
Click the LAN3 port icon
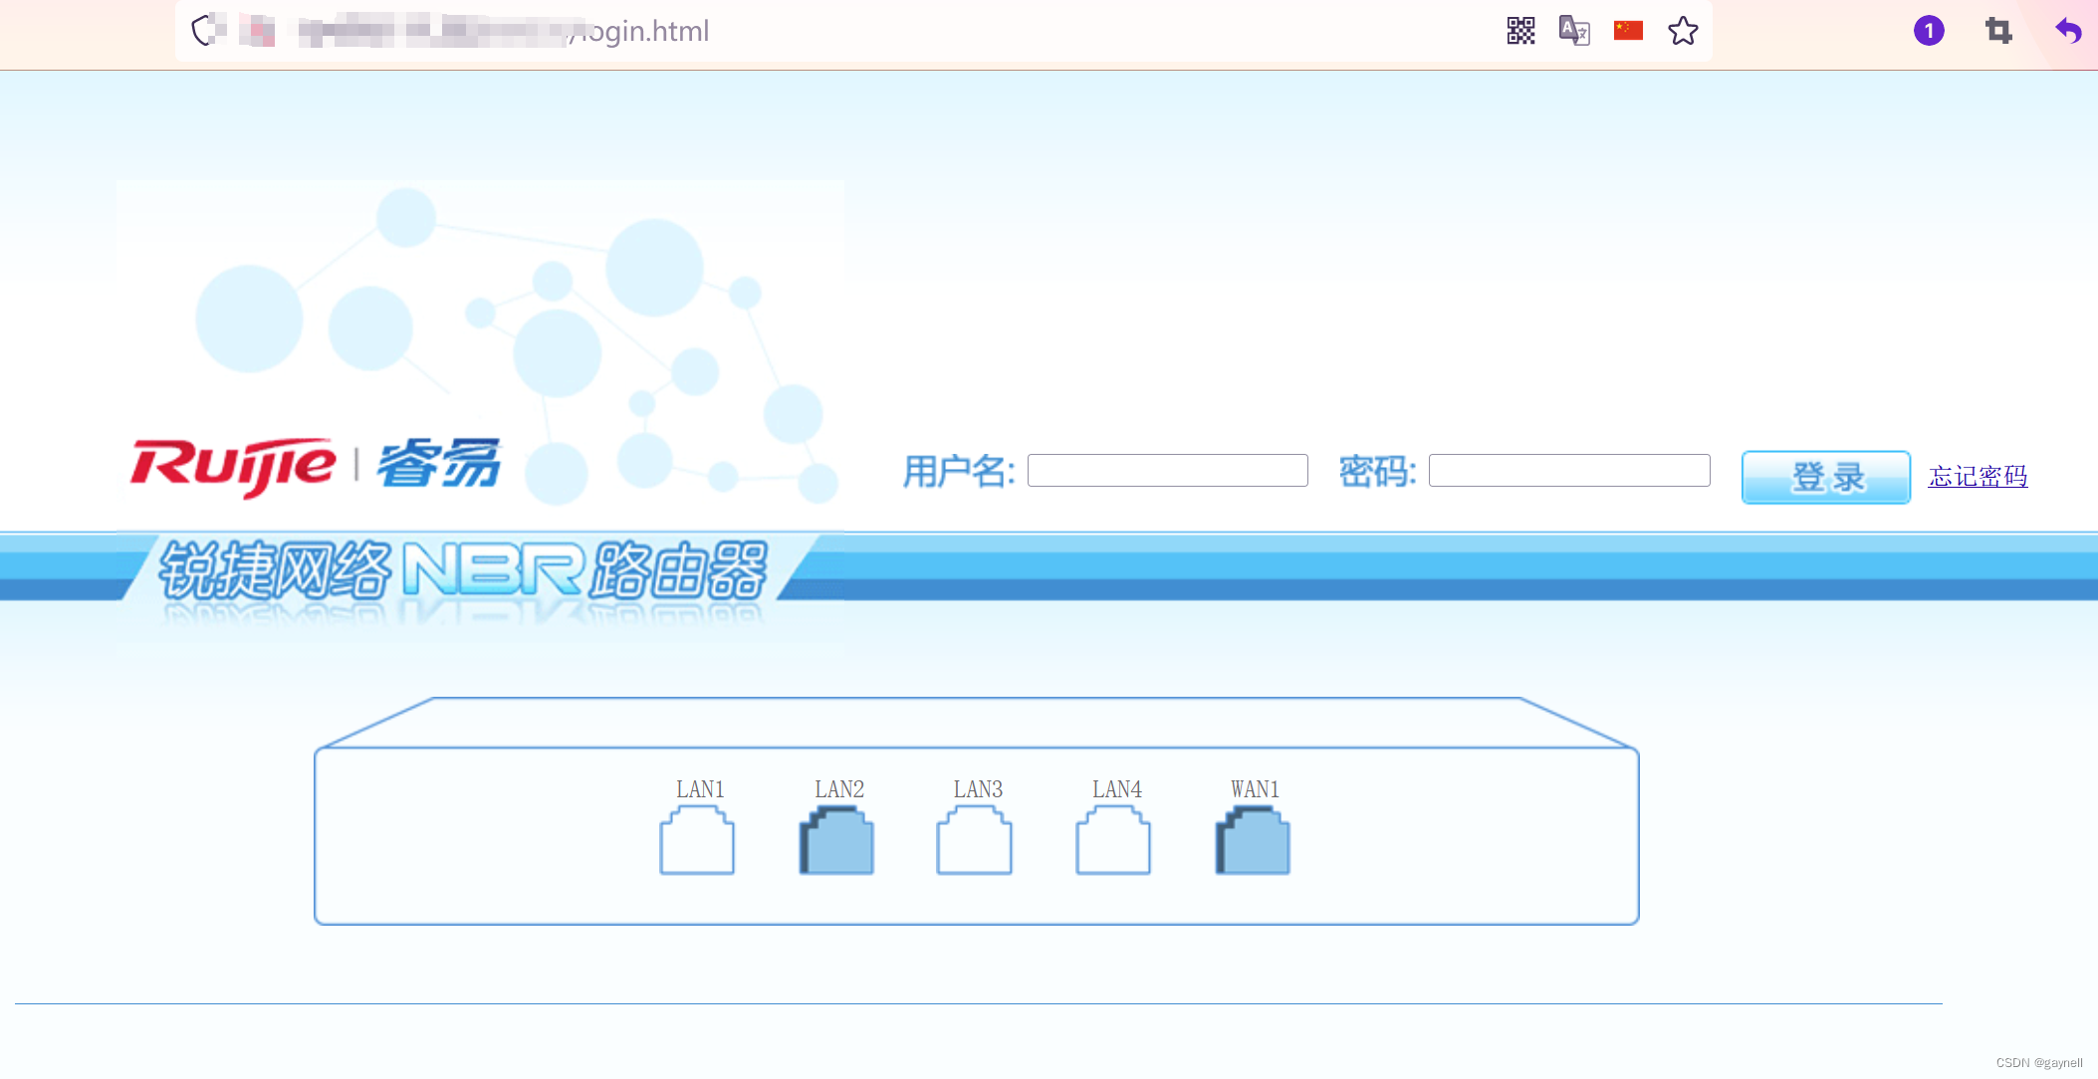point(974,841)
